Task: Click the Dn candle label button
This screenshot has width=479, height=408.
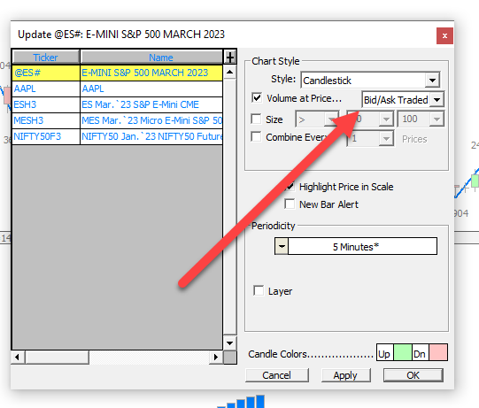Action: tap(420, 353)
